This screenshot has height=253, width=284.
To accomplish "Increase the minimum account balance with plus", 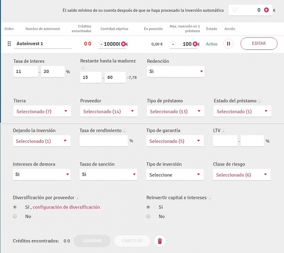I will [266, 10].
